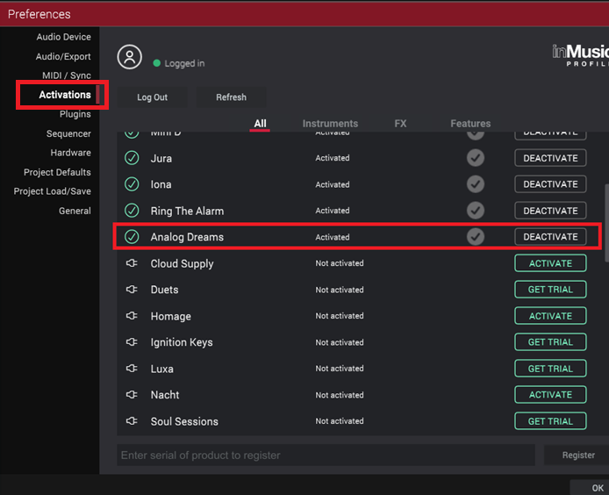
Task: Deactivate Analog Dreams
Action: [x=550, y=237]
